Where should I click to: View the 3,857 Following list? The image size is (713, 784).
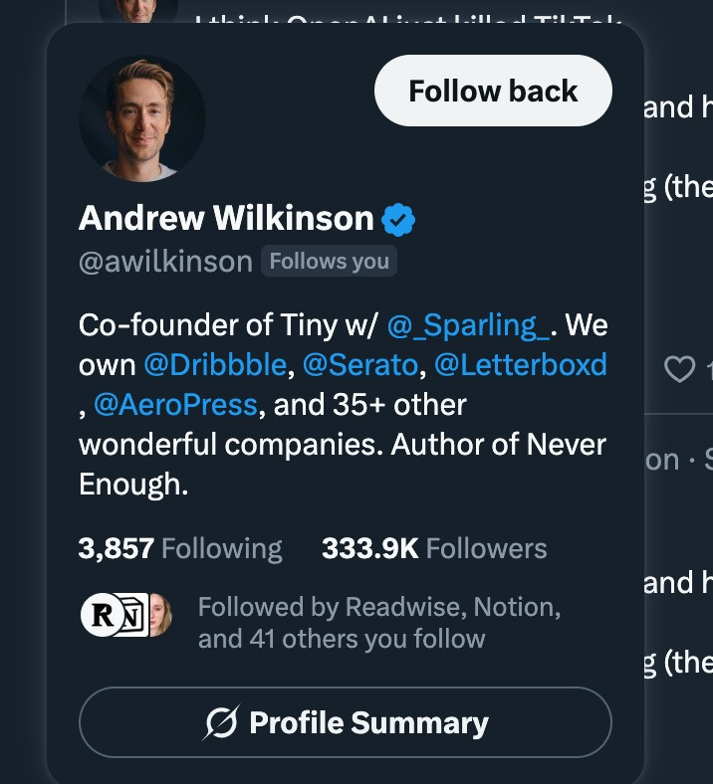(x=180, y=548)
